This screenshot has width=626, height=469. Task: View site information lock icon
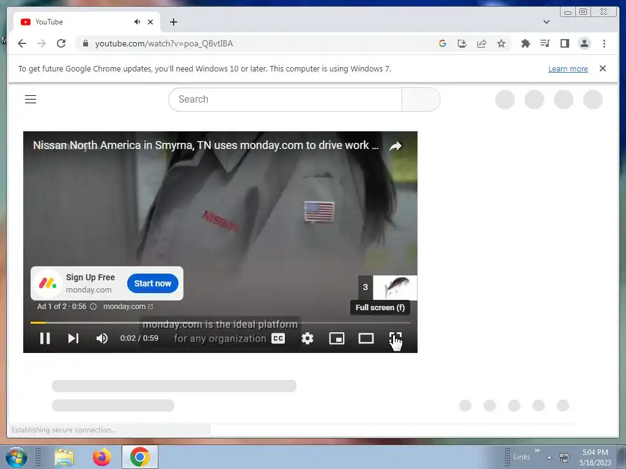click(x=85, y=43)
